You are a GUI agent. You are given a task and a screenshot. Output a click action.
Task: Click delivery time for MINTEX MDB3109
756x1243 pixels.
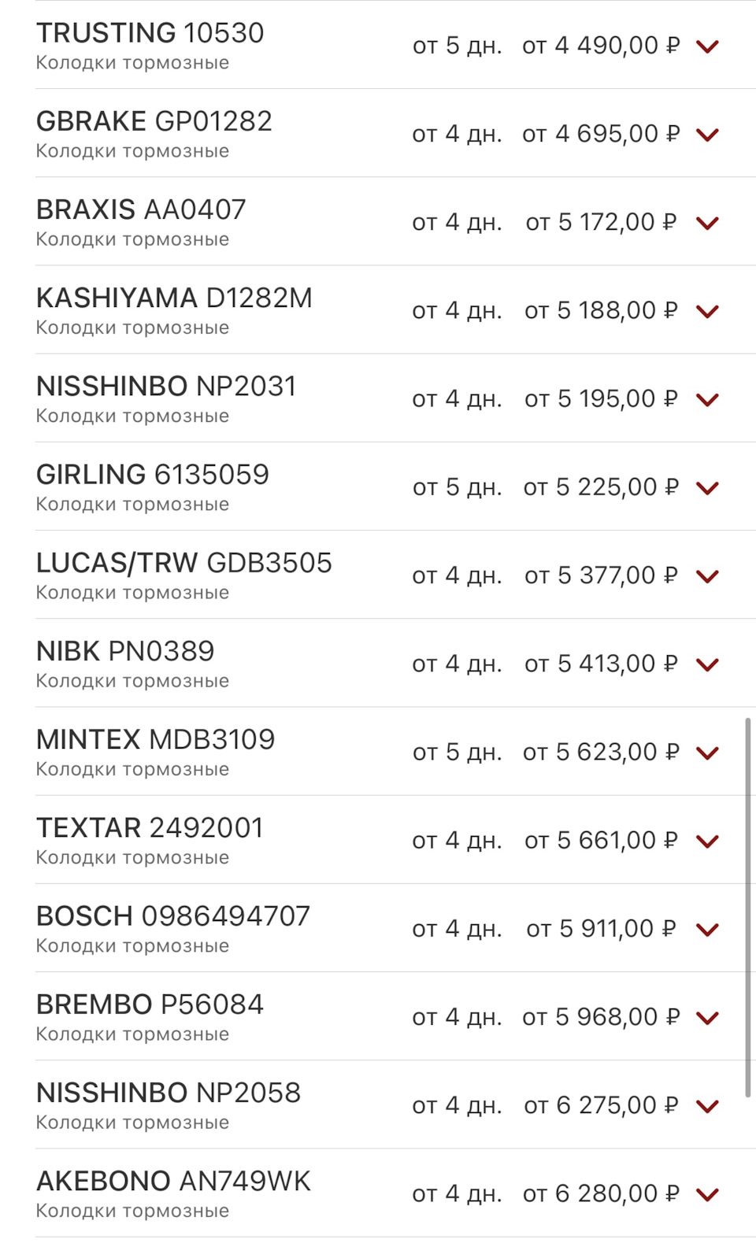pos(457,753)
